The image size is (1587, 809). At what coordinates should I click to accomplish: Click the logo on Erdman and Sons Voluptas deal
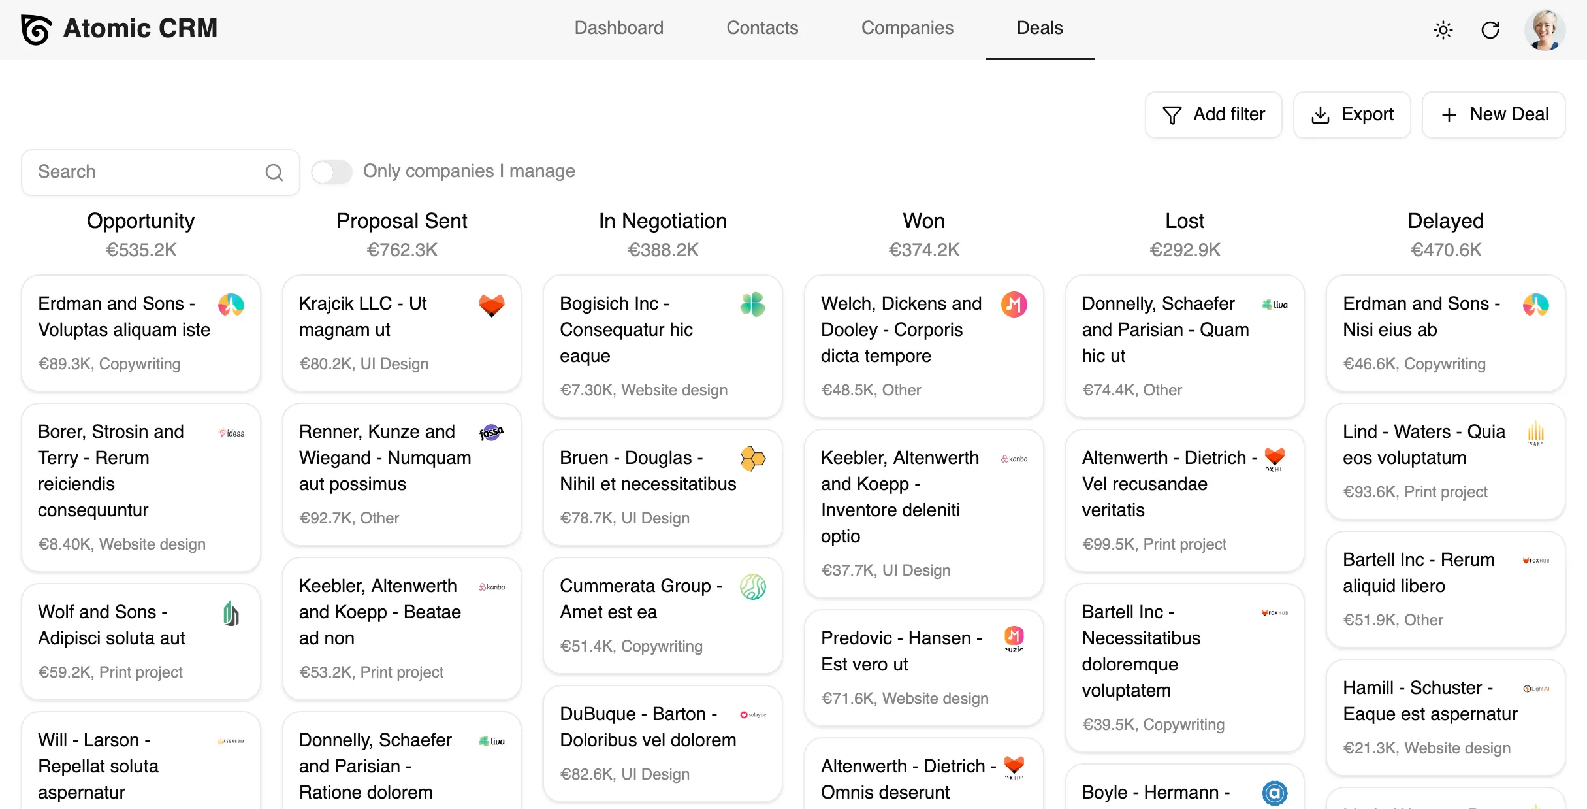[x=231, y=305]
